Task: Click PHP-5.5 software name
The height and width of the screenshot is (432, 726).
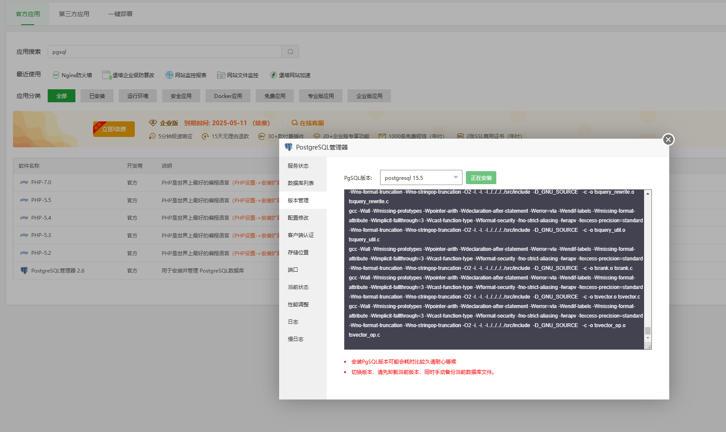Action: click(x=41, y=200)
